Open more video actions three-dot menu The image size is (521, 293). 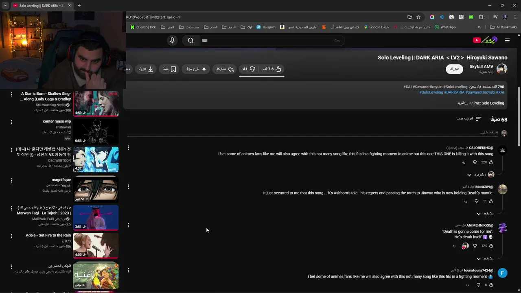tap(128, 69)
